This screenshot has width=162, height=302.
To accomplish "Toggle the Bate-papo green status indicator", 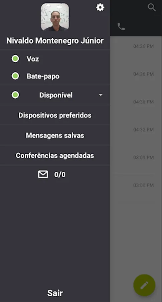I will coord(15,76).
